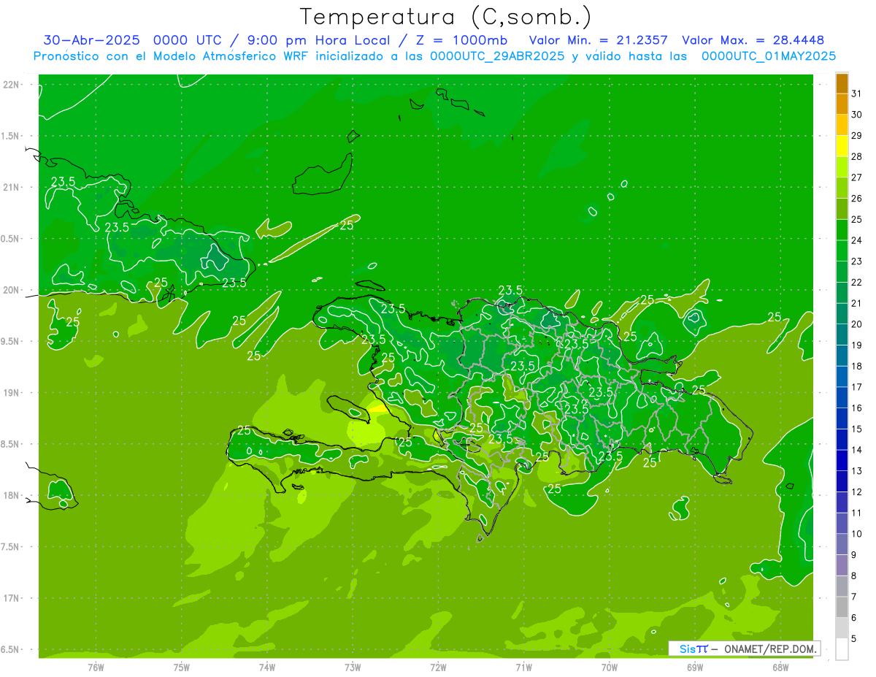Click the "76W" longitude axis label
The image size is (876, 677).
coord(96,668)
